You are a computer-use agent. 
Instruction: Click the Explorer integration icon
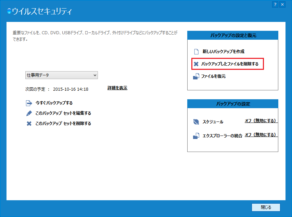(196, 136)
